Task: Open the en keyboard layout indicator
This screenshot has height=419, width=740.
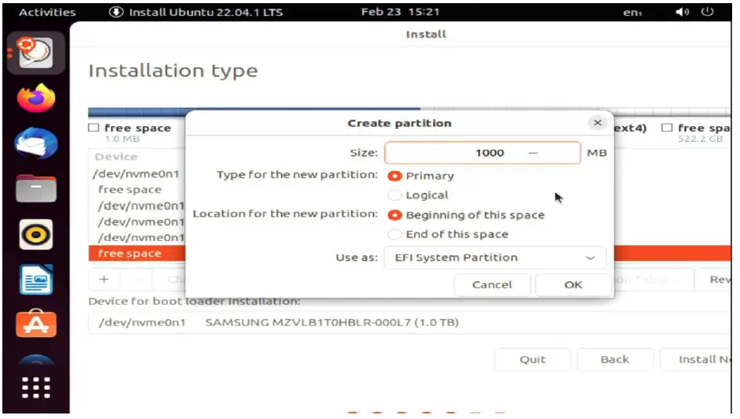Action: point(632,13)
